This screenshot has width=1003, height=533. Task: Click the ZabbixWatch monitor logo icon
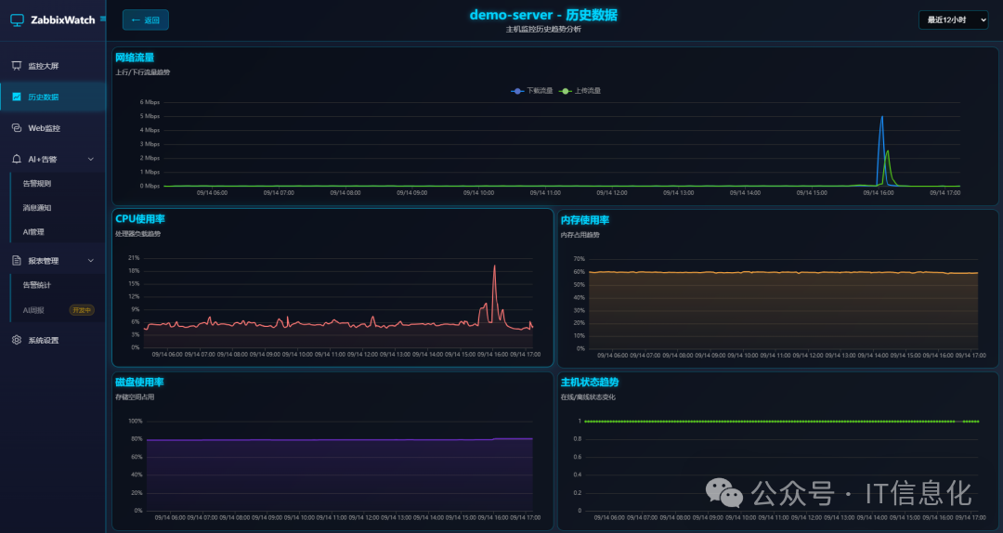tap(17, 19)
